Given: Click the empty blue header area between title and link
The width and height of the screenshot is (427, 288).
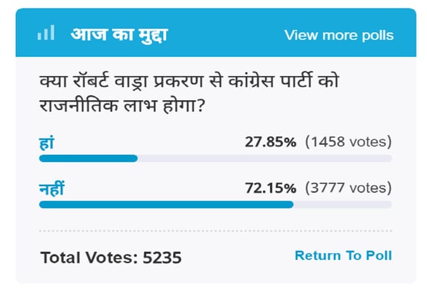Looking at the screenshot, I should tap(225, 35).
